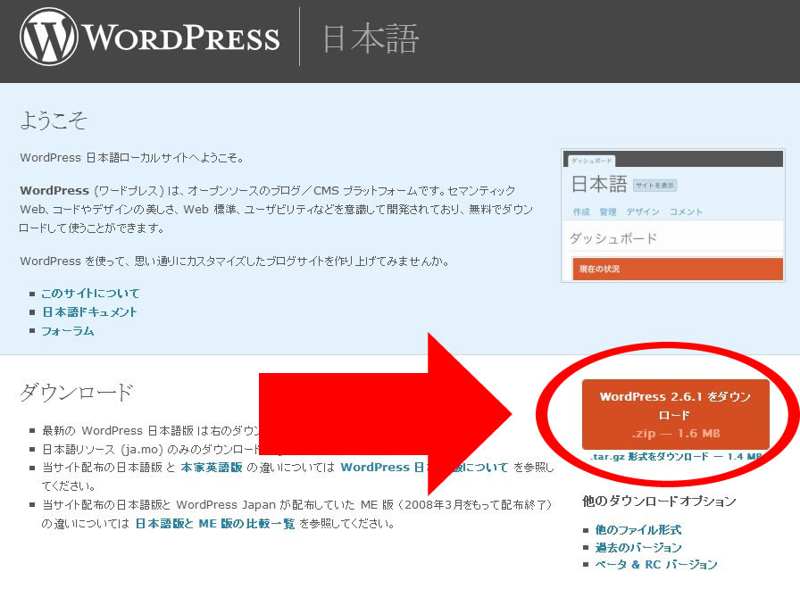Open the 日本語ドキュメント link
This screenshot has width=800, height=589.
89,312
